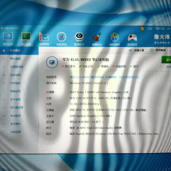Open 温度管理 thermometer icon
171x171 pixels.
click(x=44, y=39)
